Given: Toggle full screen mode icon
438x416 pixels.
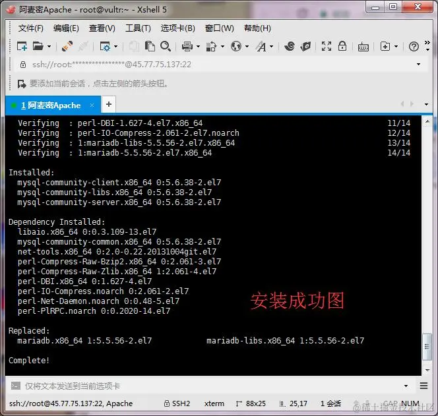Looking at the screenshot, I should click(x=327, y=46).
